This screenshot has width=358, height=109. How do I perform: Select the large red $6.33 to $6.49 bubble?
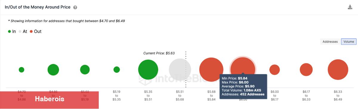(338, 70)
